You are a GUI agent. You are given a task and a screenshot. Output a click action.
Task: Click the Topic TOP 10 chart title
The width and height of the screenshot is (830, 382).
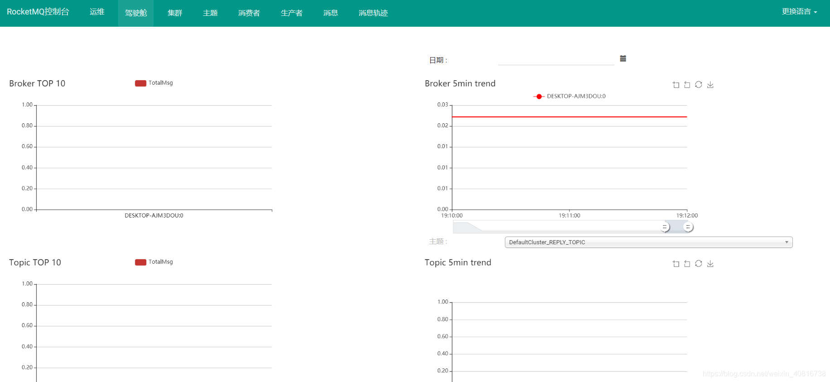[x=35, y=262]
